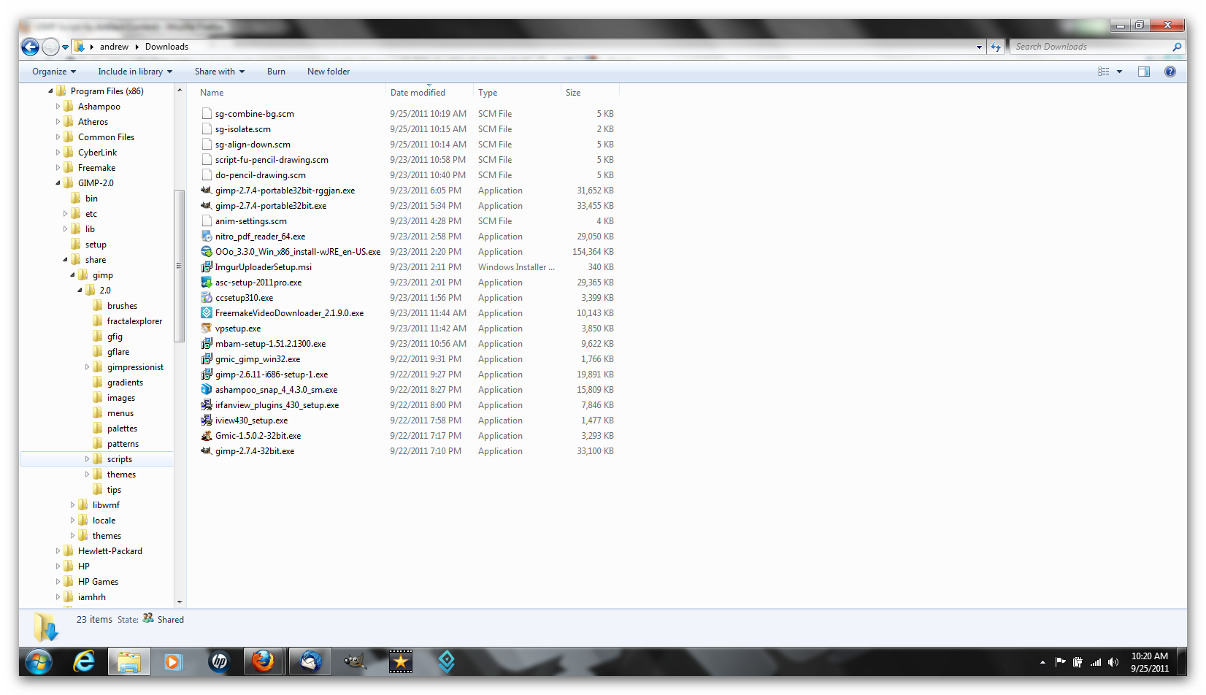Click the Back navigation arrow button
Image resolution: width=1206 pixels, height=695 pixels.
pyautogui.click(x=30, y=47)
